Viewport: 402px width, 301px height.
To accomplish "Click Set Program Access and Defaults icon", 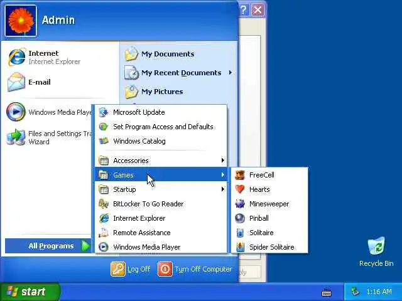I will pyautogui.click(x=104, y=127).
